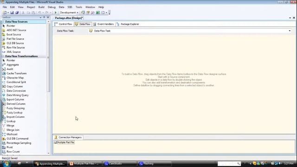
Task: Collapse the Data Flow Sources group
Action: click(x=3, y=22)
